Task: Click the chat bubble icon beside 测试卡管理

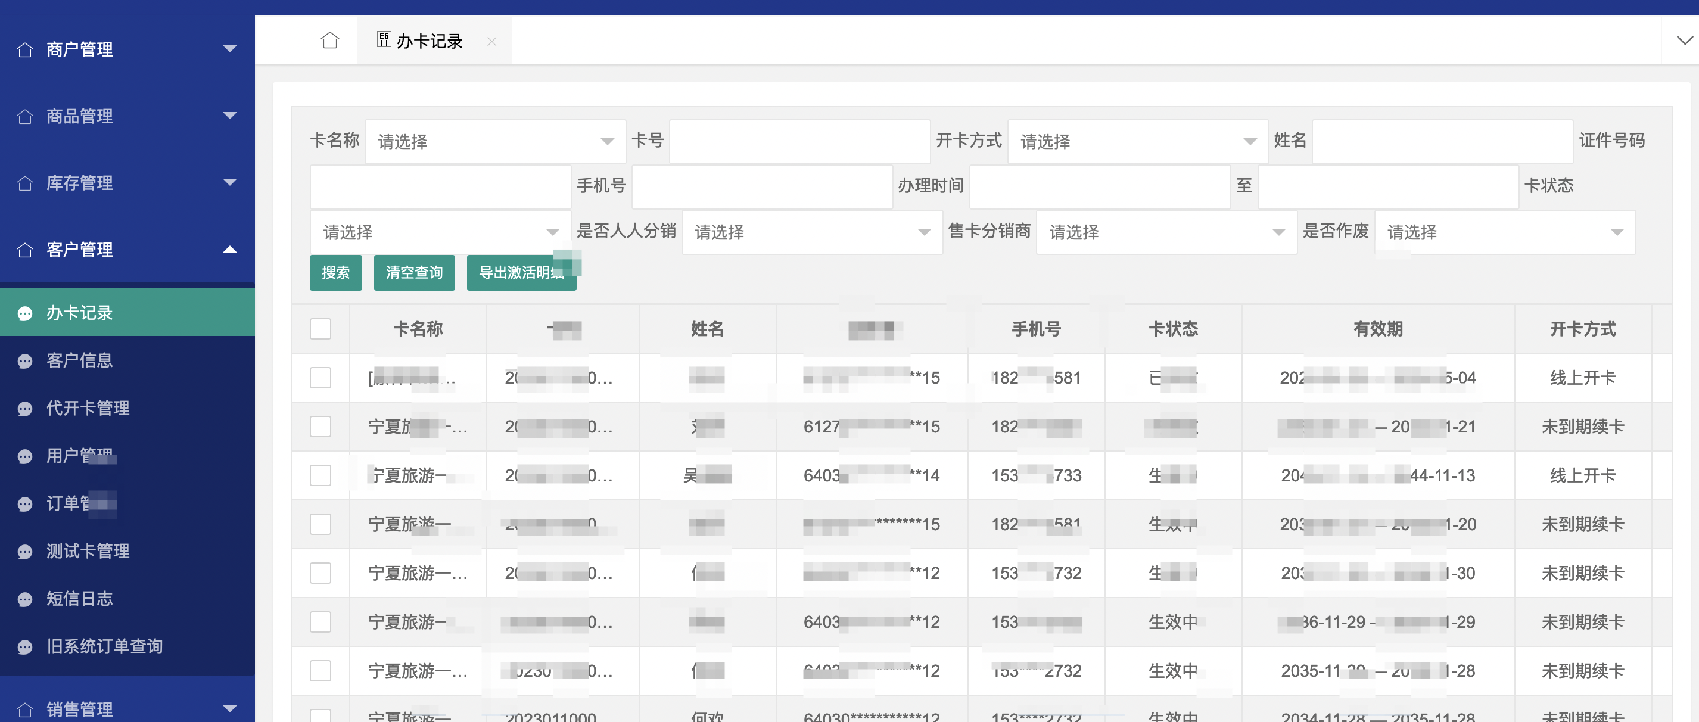Action: 25,551
